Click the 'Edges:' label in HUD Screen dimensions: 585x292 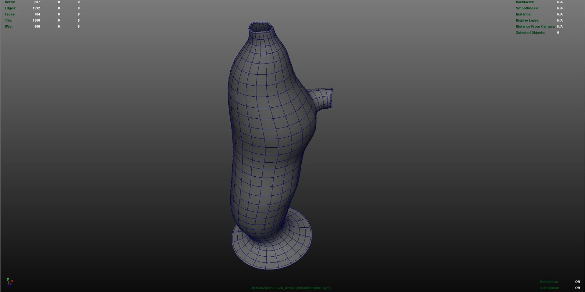10,8
